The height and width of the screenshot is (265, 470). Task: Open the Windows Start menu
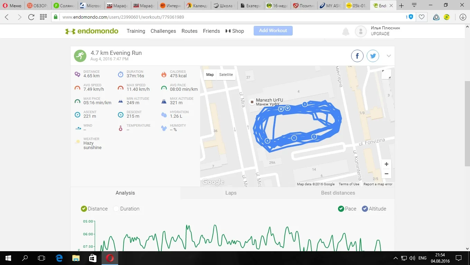click(x=8, y=258)
